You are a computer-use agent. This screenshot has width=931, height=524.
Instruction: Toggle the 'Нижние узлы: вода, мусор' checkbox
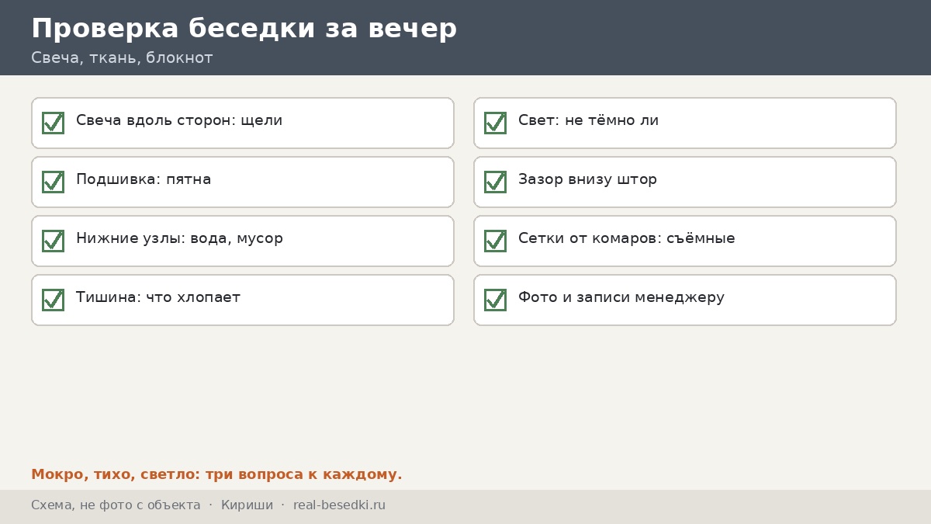coord(53,241)
